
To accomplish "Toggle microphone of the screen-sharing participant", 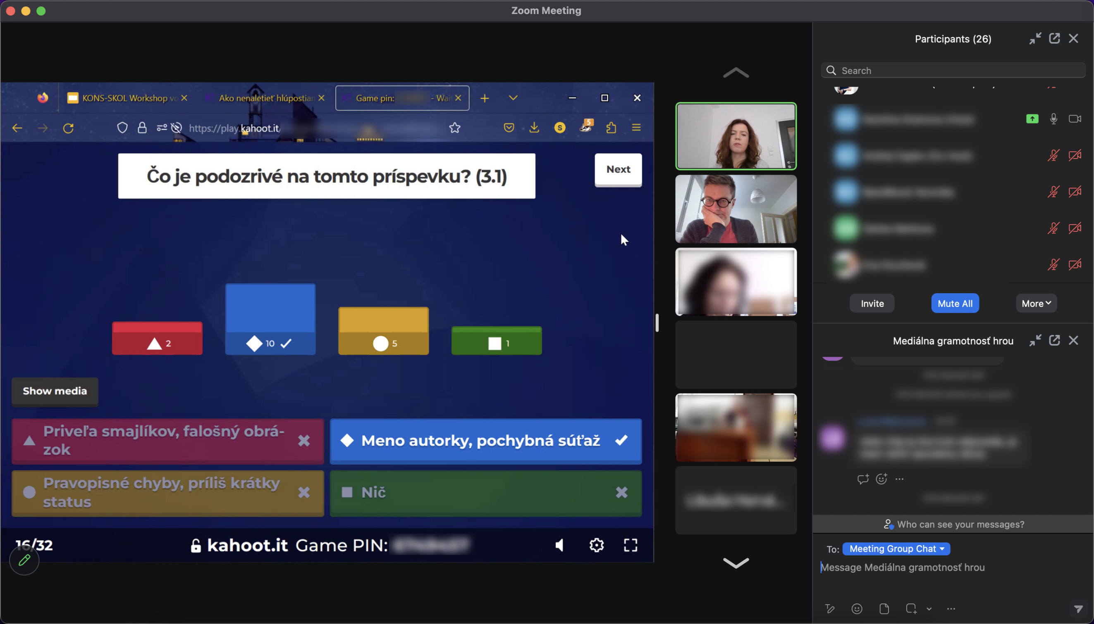I will [1053, 119].
